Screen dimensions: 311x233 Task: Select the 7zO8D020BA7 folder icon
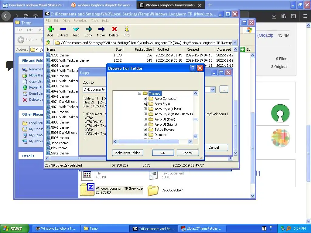(153, 191)
